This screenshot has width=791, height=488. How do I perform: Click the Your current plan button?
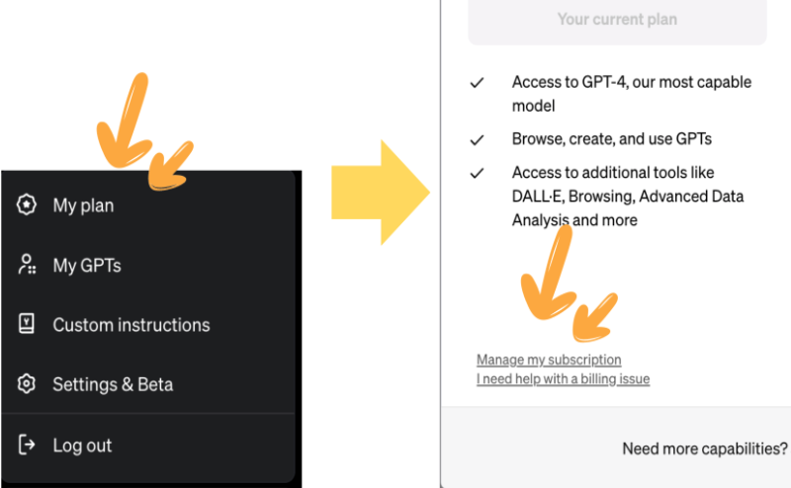tap(617, 21)
